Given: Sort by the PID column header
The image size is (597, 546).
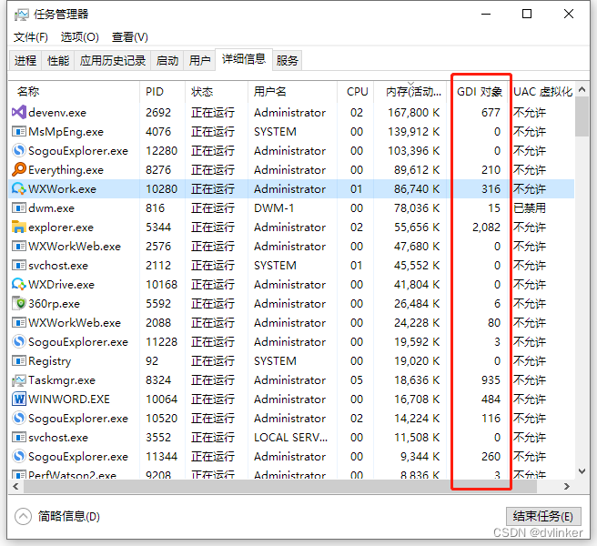Looking at the screenshot, I should coord(162,92).
